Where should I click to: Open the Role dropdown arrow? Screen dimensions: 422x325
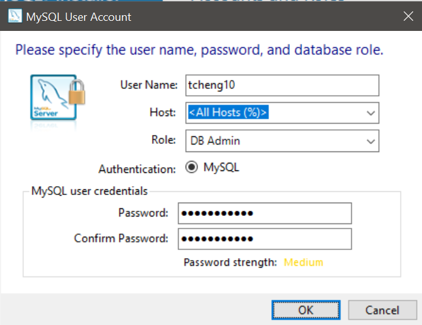370,141
